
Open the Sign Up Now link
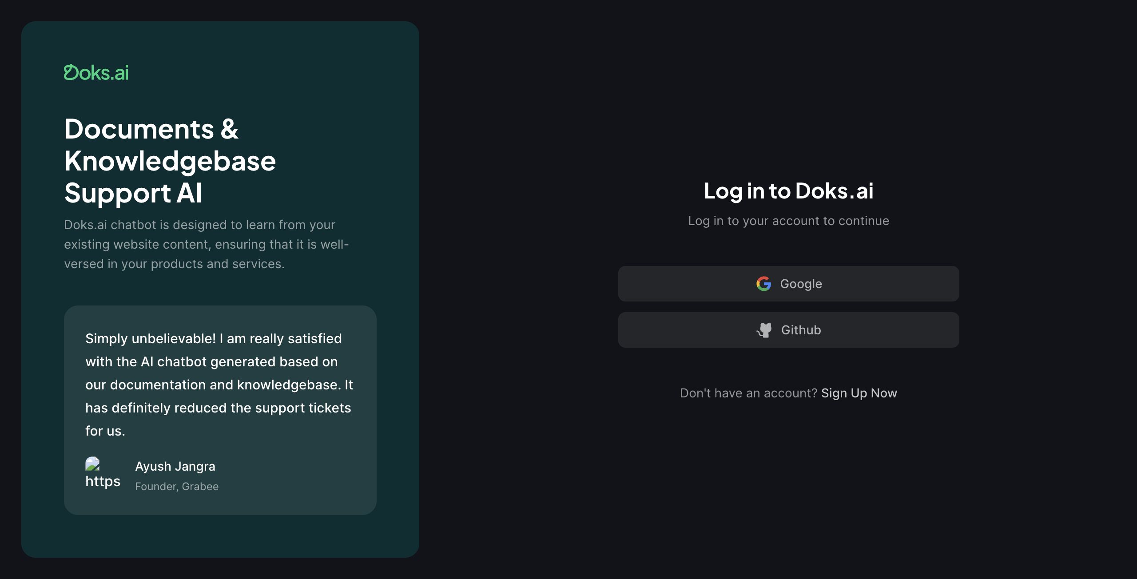[859, 393]
